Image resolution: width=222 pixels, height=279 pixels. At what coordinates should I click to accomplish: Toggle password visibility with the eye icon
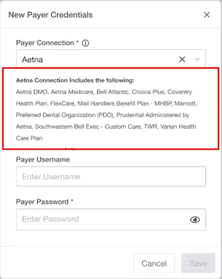click(195, 220)
